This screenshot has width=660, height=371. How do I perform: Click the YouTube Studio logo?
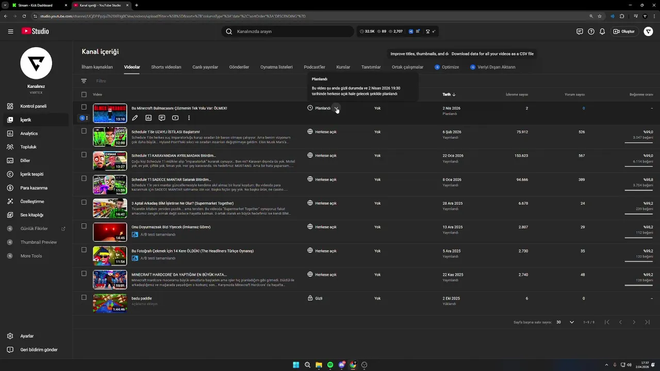(35, 31)
